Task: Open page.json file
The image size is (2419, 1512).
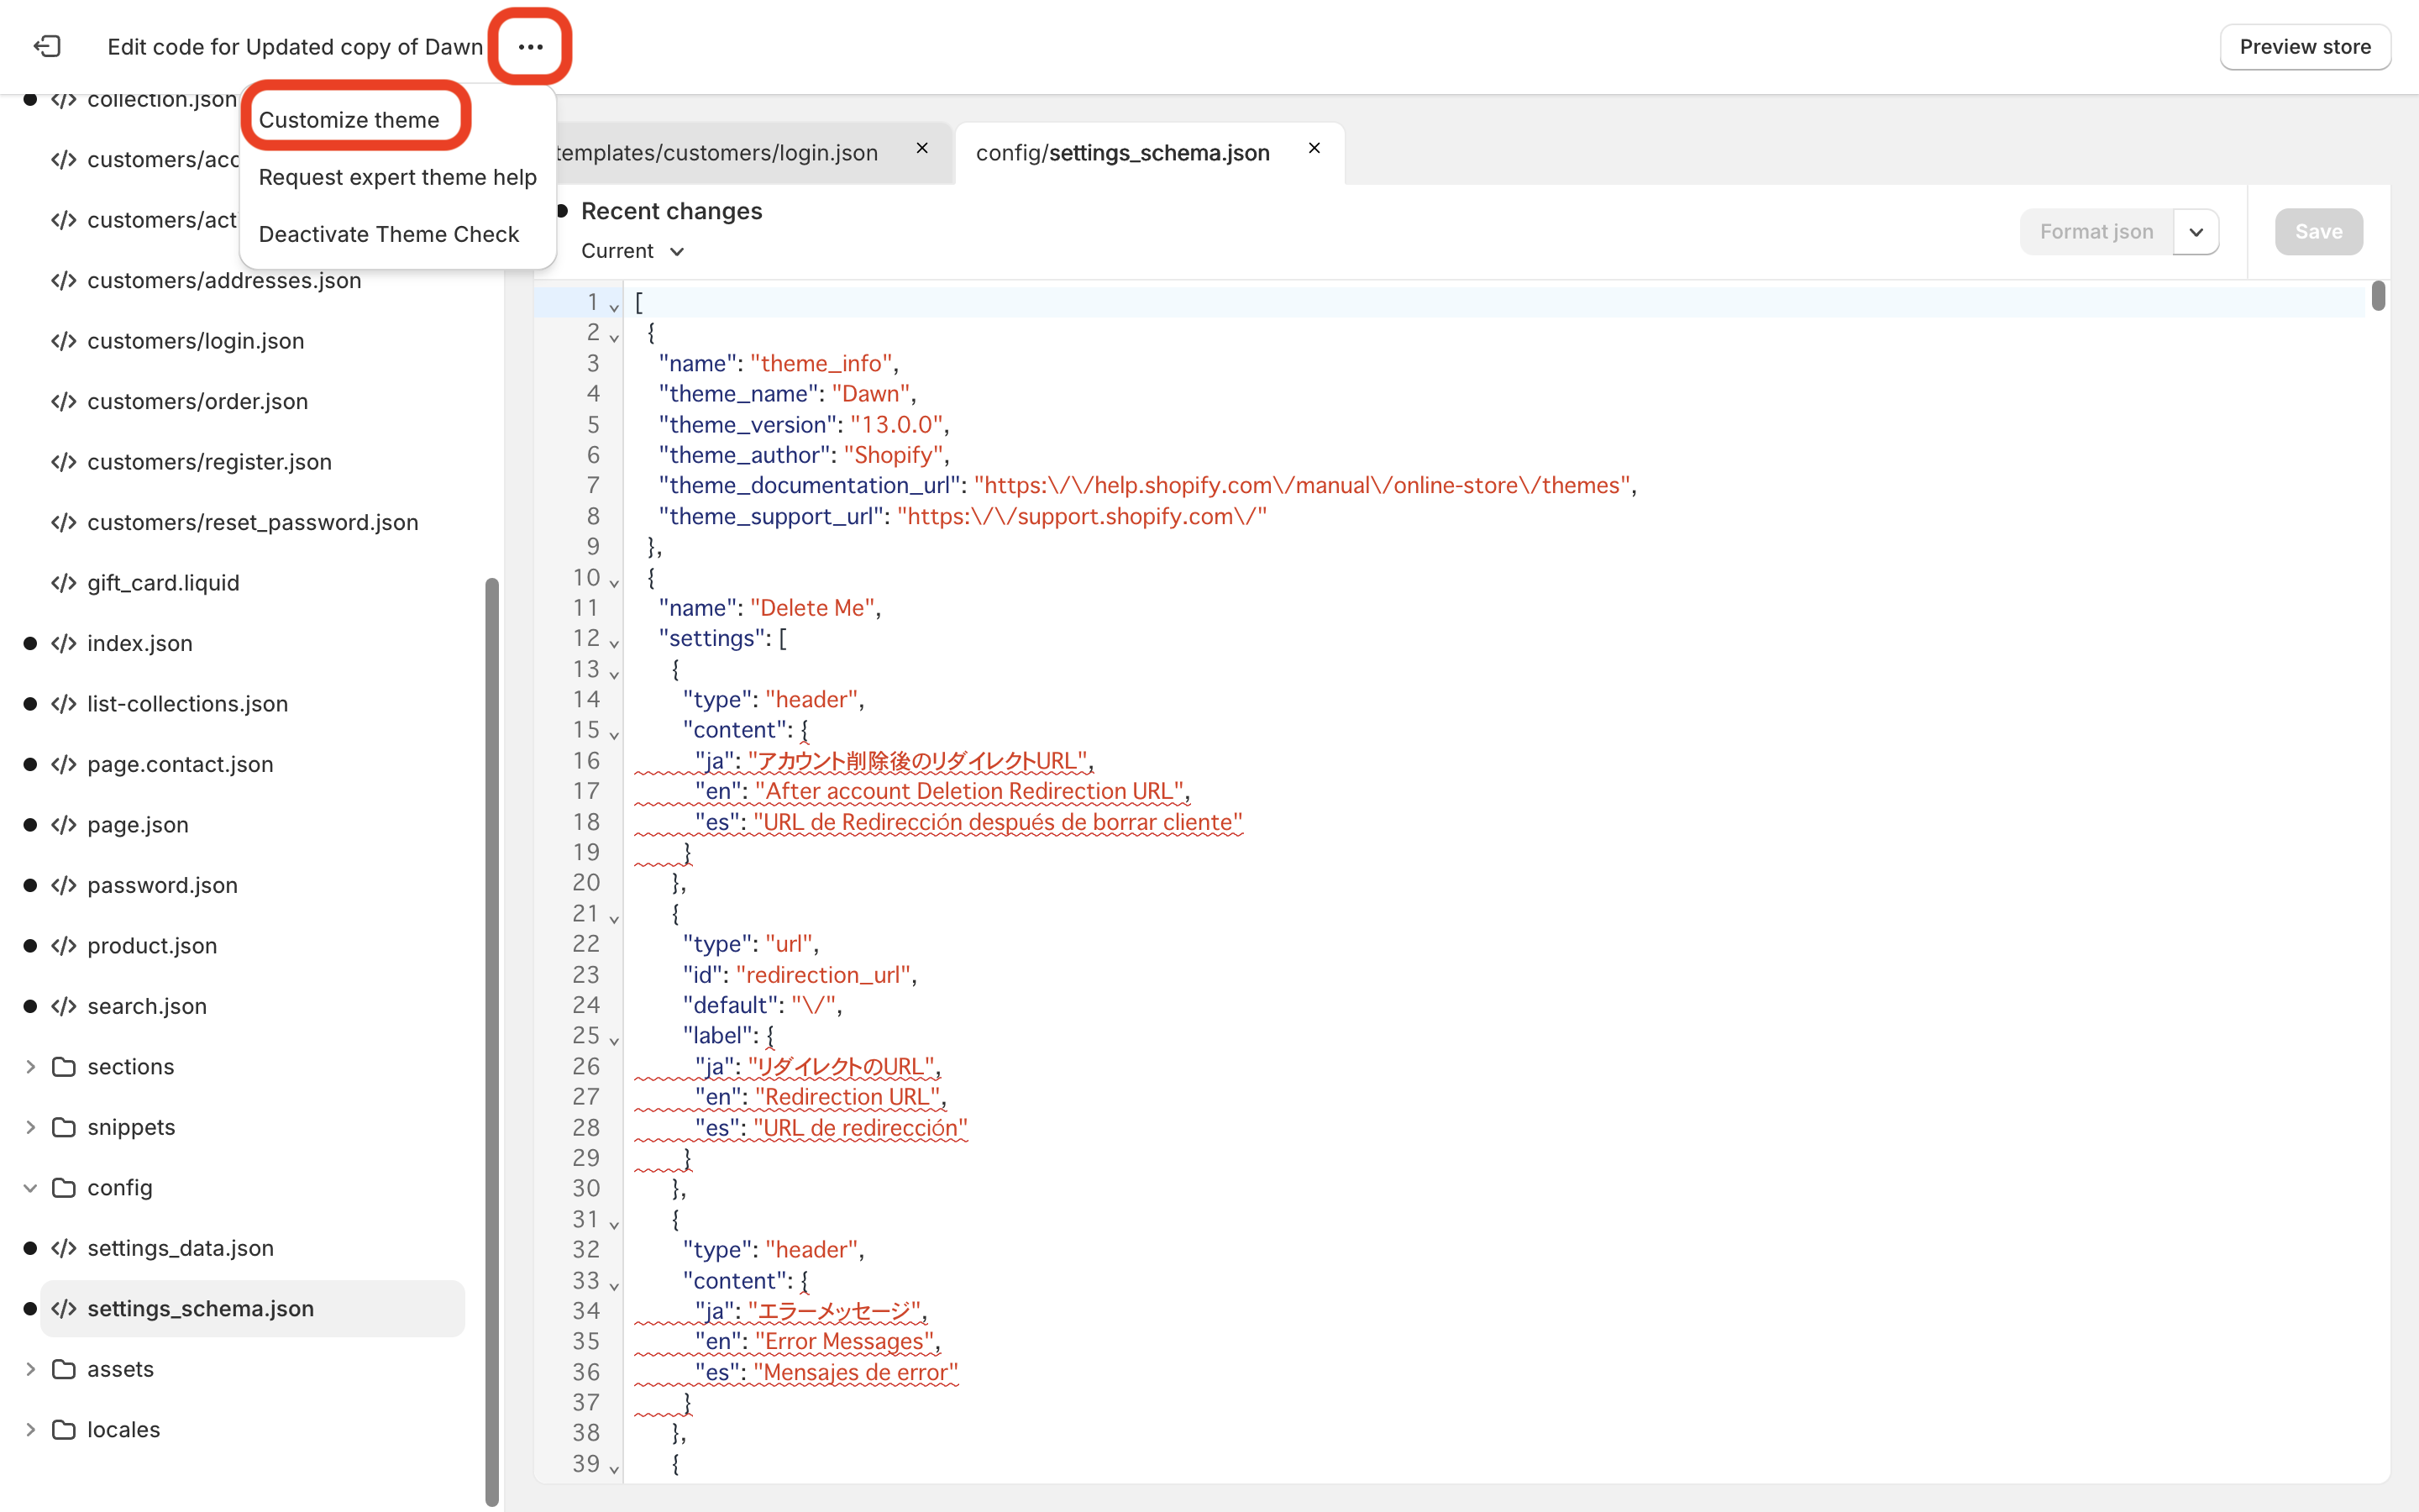Action: [x=137, y=824]
